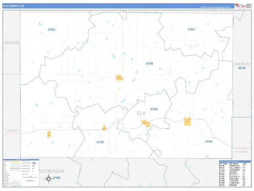
Task: Click the 67122 ZIP code label
Action: coord(52,29)
